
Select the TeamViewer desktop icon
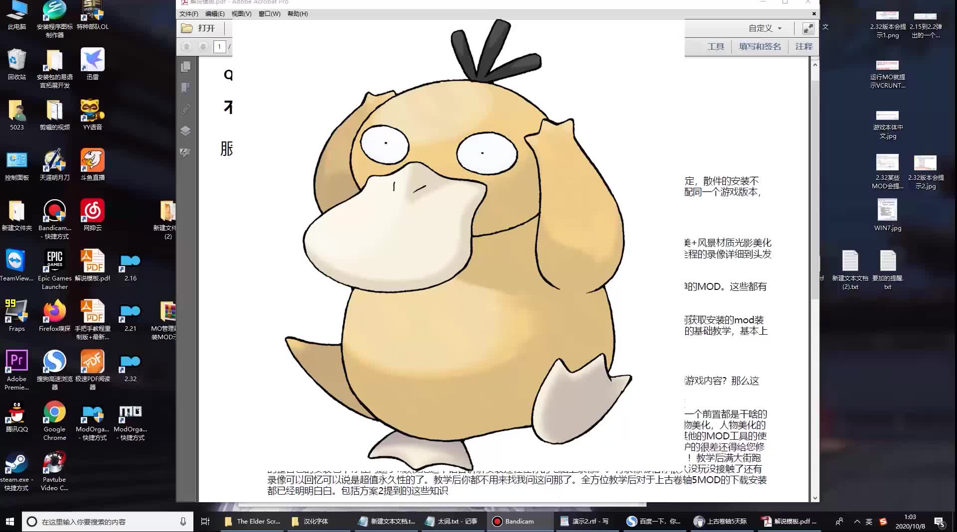pyautogui.click(x=17, y=266)
